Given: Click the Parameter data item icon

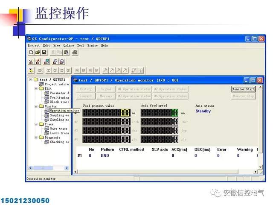Looking at the screenshot, I should [46, 93].
